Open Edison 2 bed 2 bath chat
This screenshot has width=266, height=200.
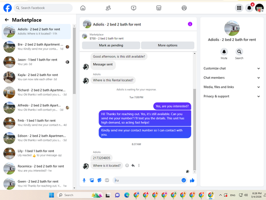pyautogui.click(x=36, y=138)
